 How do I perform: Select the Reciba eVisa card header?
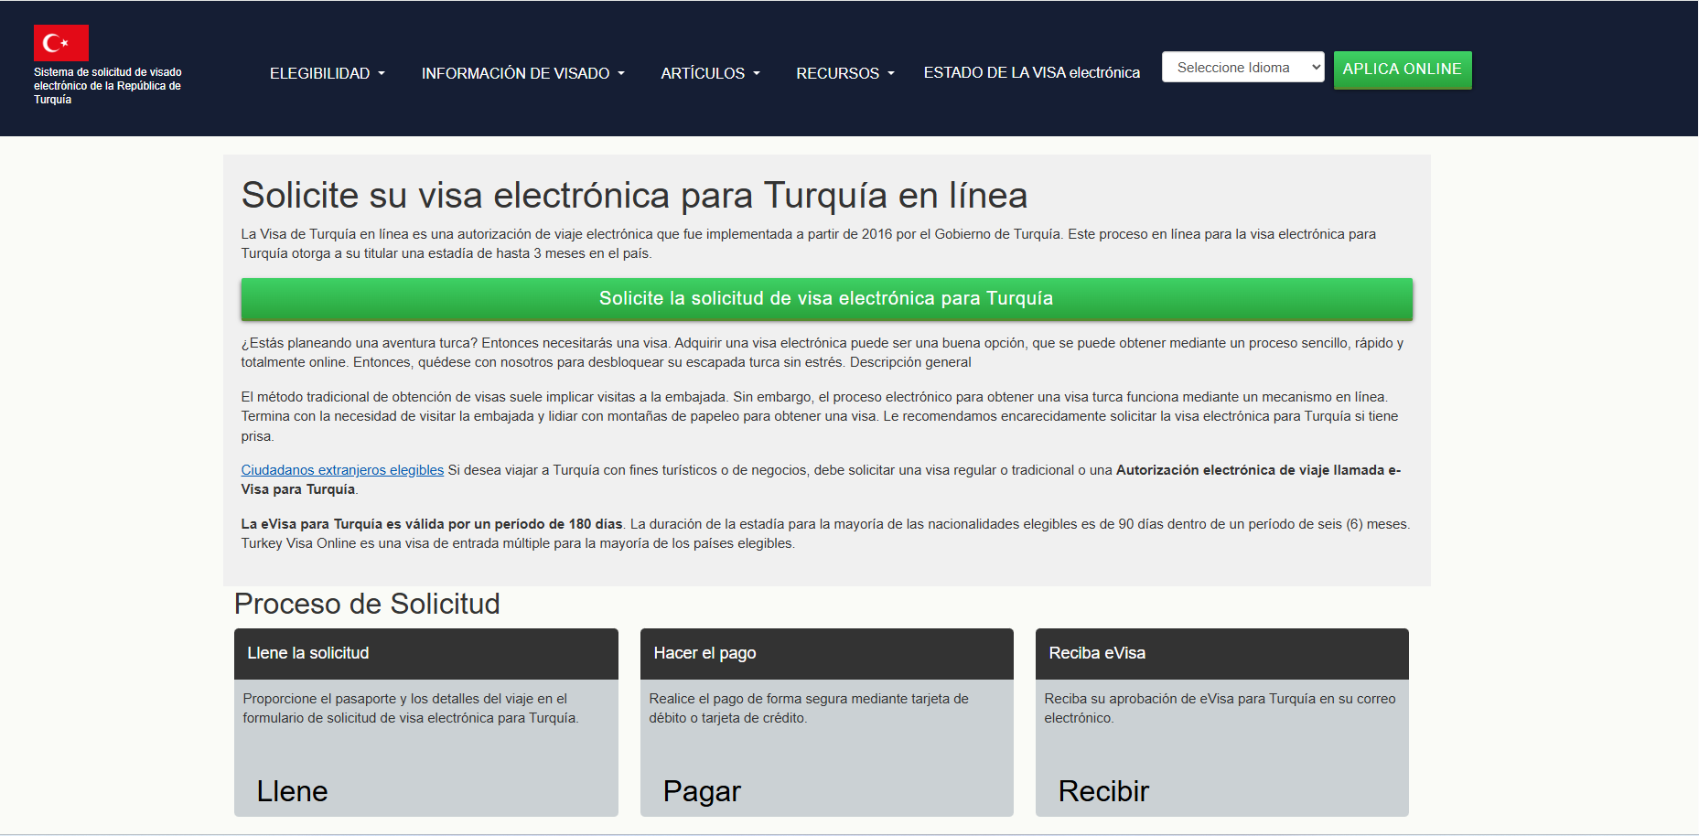coord(1221,653)
